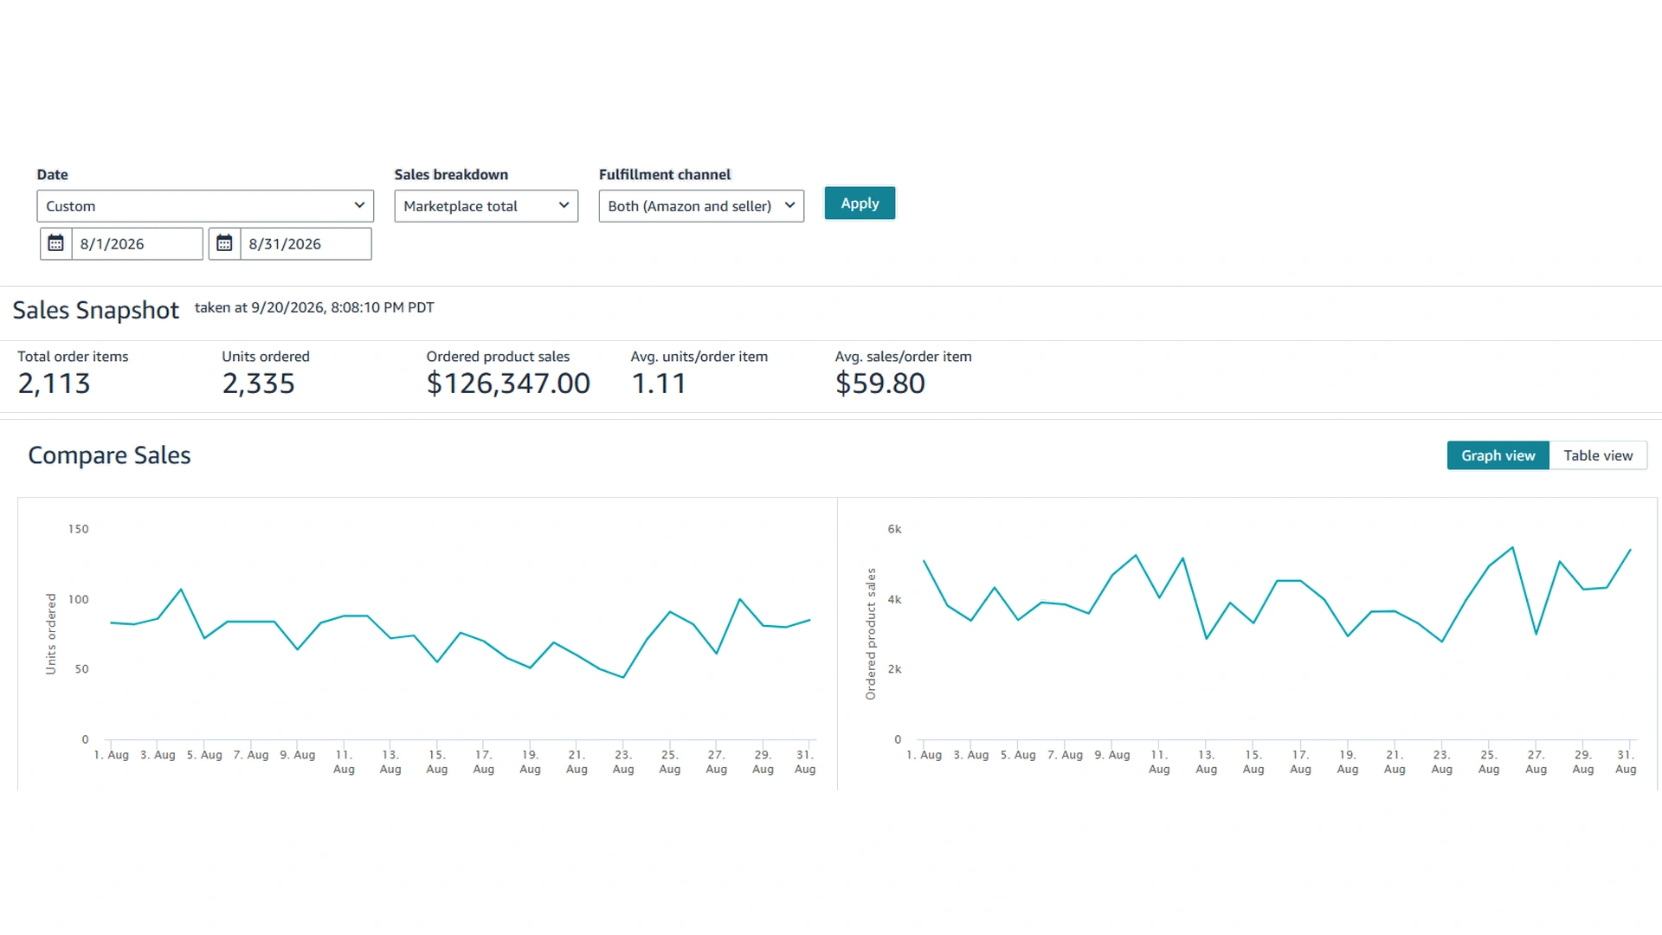Screen dimensions: 1662x935
Task: Click the Units ordered axis label
Action: point(50,634)
